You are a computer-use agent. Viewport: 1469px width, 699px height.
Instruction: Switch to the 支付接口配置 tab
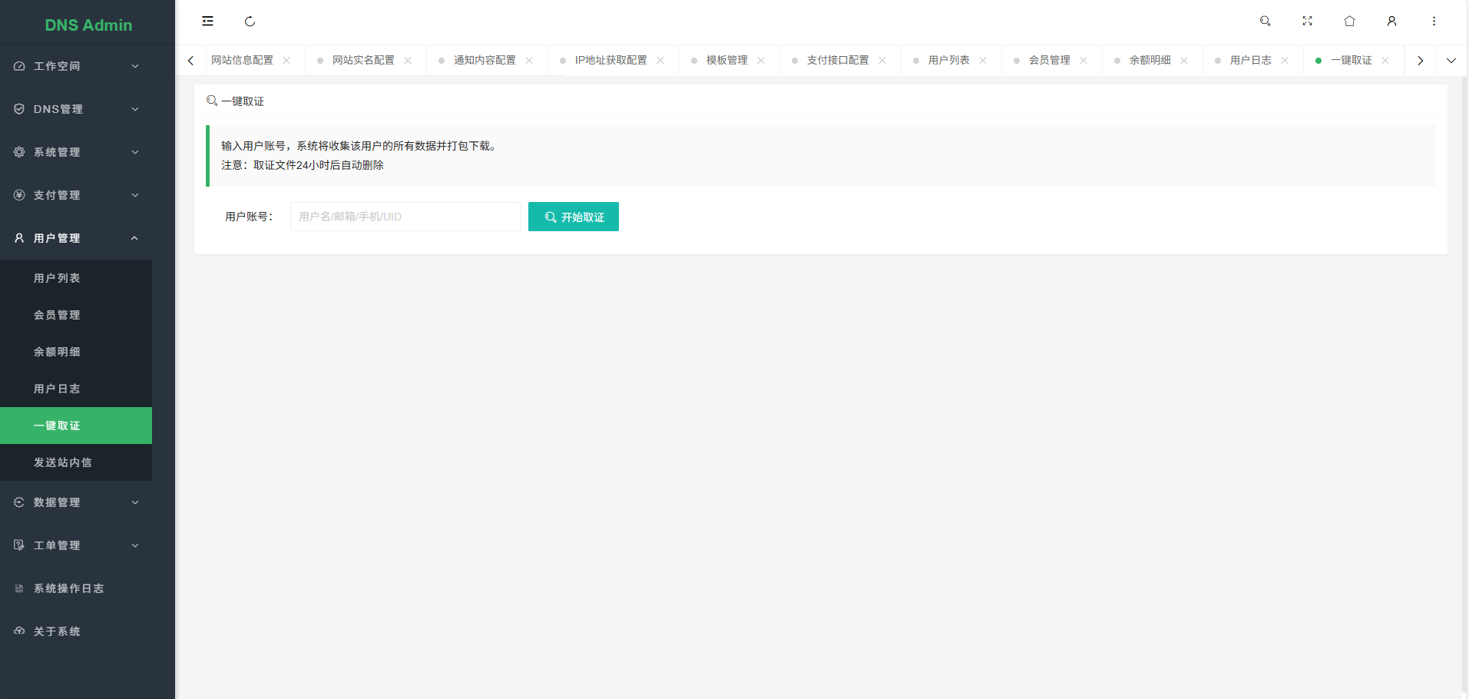pos(837,61)
